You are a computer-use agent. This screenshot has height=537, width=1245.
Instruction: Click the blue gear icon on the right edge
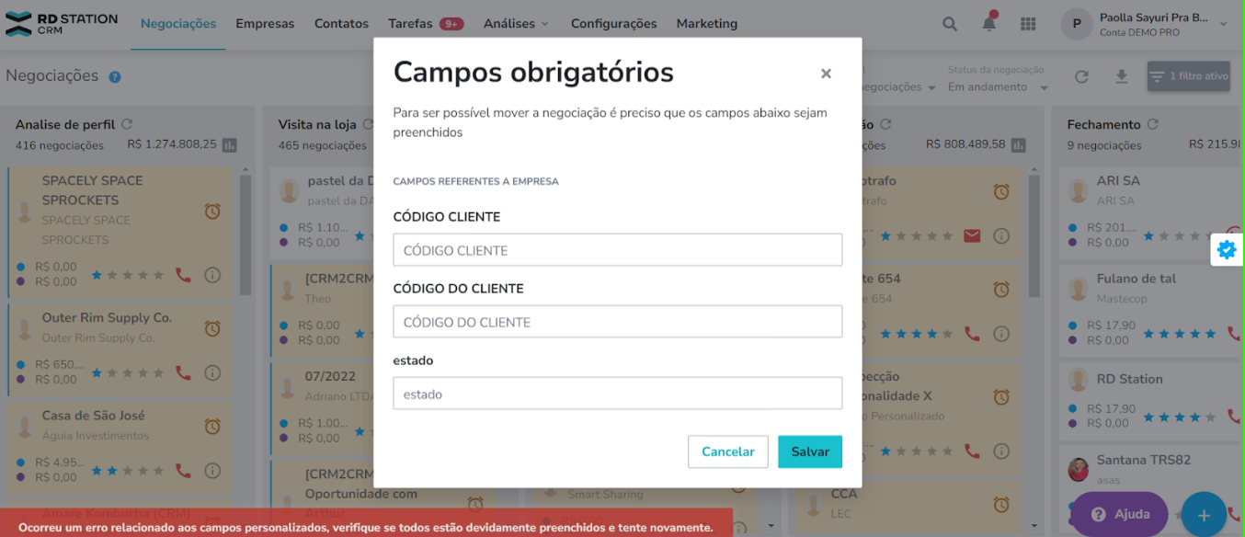pyautogui.click(x=1227, y=249)
